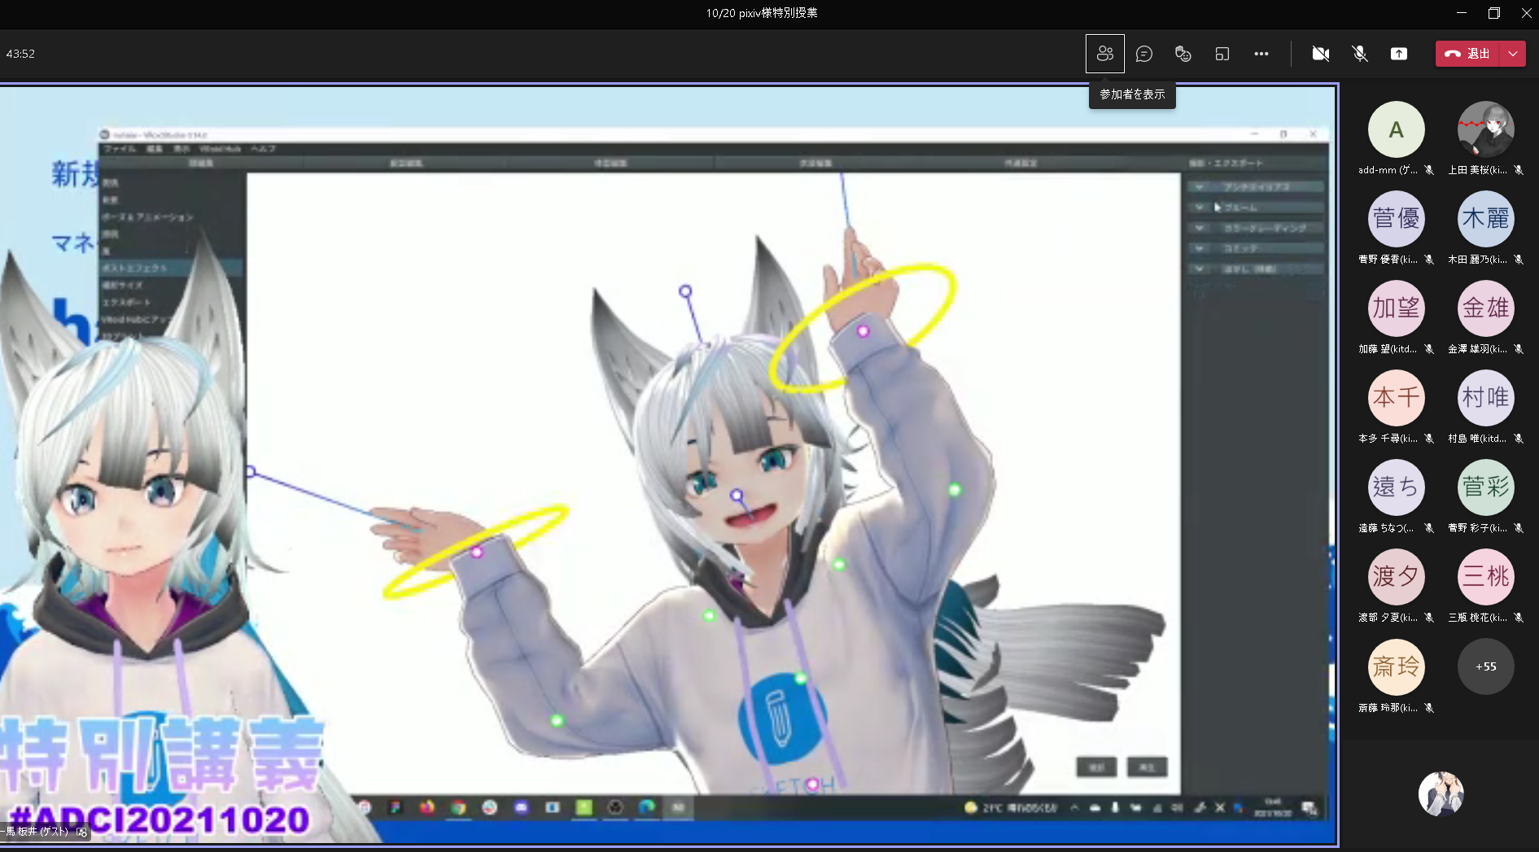Show the +55 more participants

coord(1485,666)
